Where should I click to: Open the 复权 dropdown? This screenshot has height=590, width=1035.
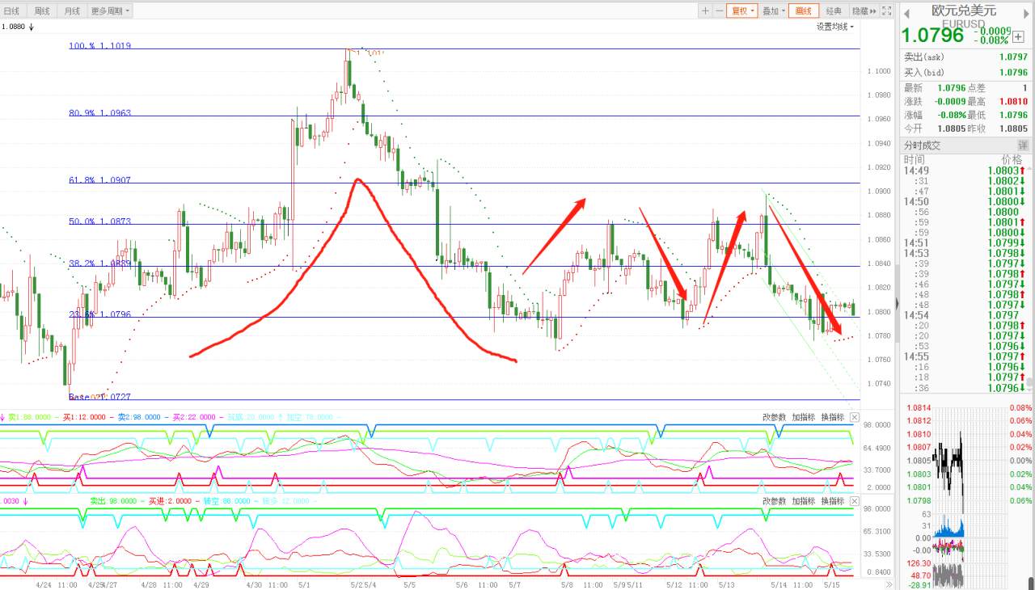[741, 11]
